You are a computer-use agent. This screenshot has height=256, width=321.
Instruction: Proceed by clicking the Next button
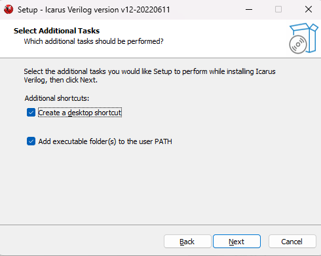(236, 242)
